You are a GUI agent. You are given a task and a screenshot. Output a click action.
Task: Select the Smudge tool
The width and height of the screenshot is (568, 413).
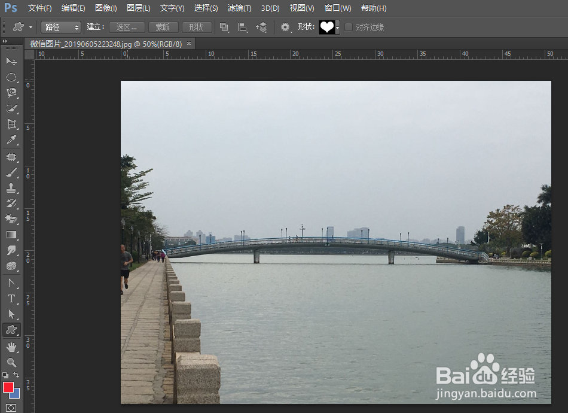(11, 250)
